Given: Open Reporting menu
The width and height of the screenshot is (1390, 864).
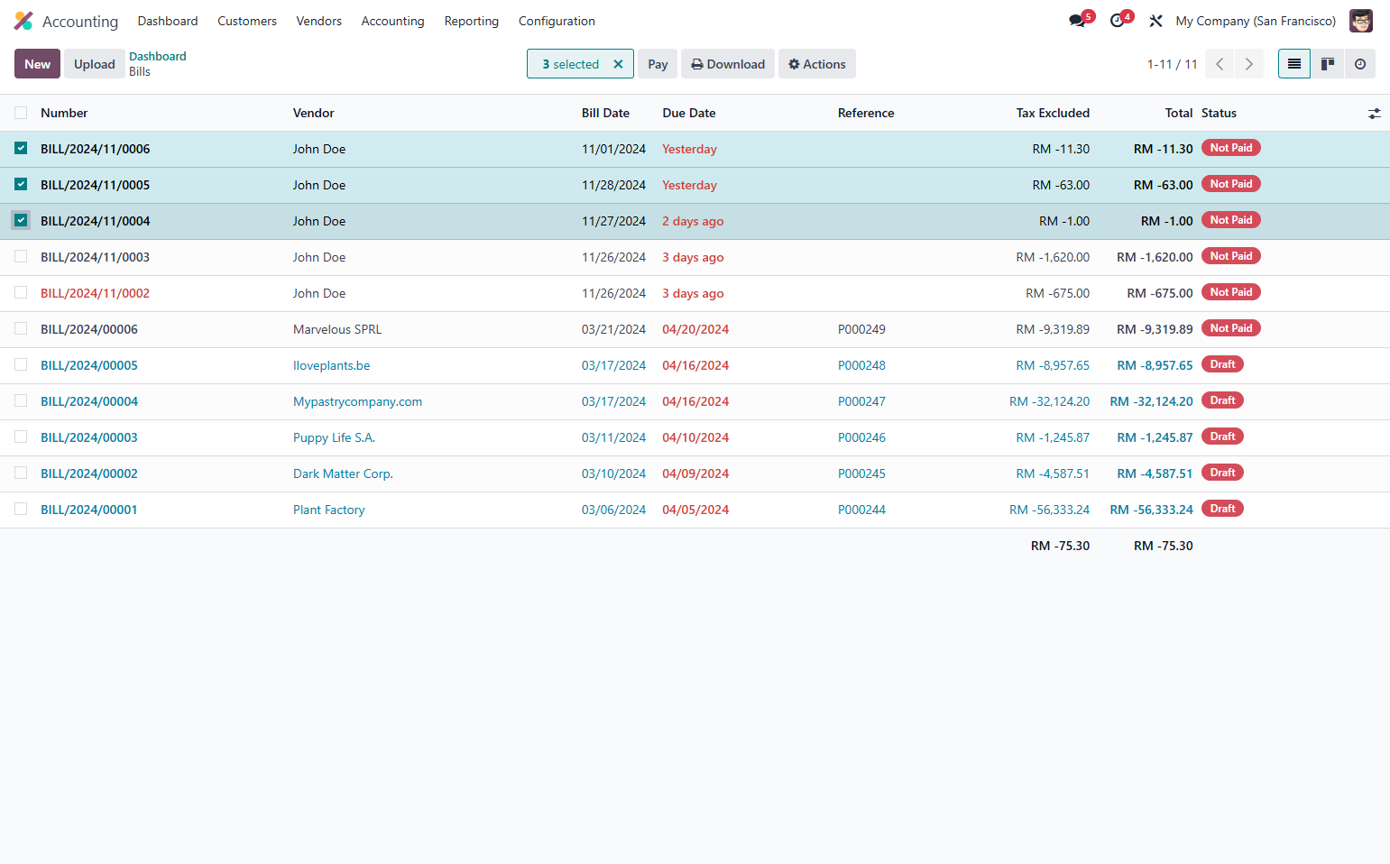Looking at the screenshot, I should click(x=472, y=21).
